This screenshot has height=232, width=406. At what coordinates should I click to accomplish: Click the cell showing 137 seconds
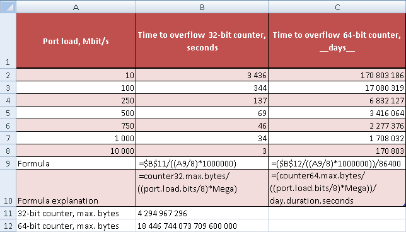pos(202,100)
